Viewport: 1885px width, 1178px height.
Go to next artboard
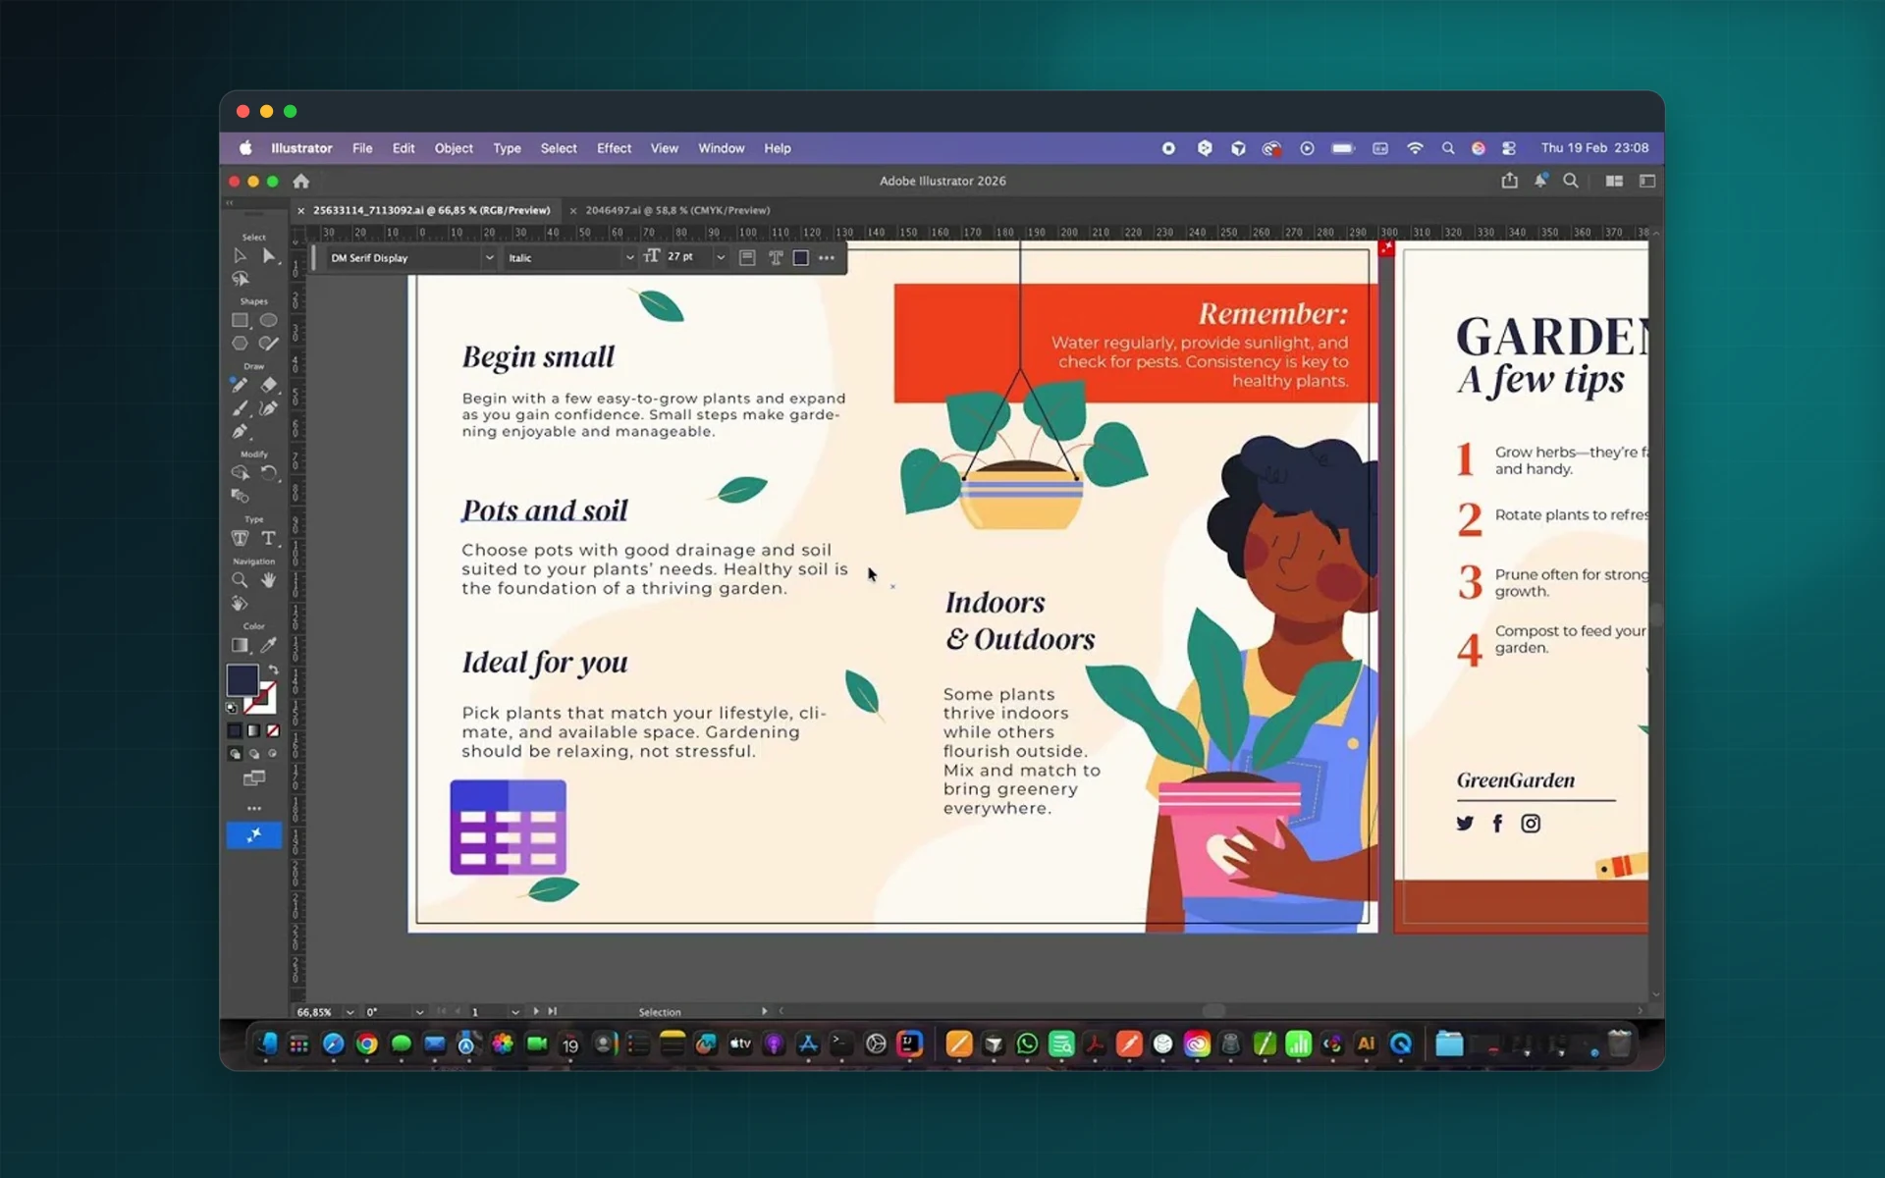pos(536,1011)
